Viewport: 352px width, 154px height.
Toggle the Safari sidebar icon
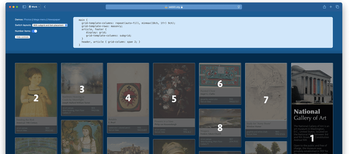24,7
